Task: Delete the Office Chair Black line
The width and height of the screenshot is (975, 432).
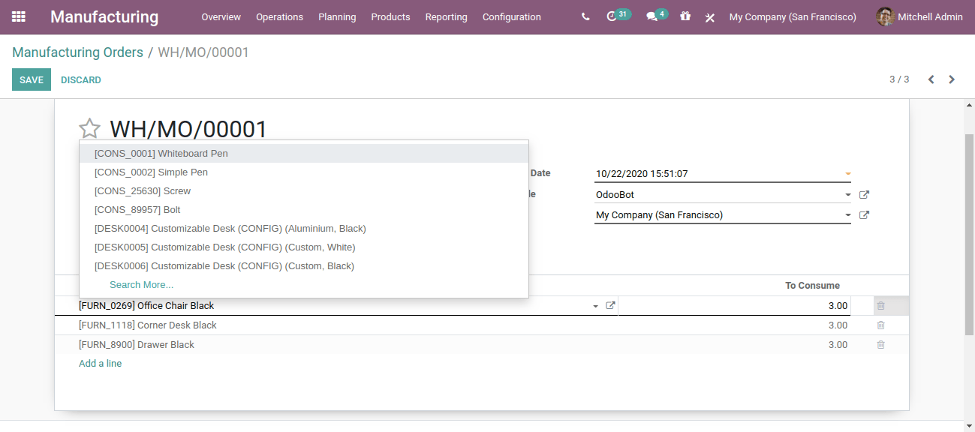Action: tap(881, 305)
